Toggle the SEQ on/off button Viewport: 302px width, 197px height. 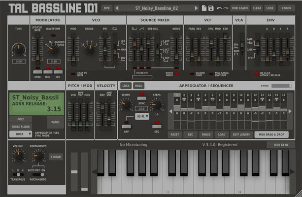[157, 127]
